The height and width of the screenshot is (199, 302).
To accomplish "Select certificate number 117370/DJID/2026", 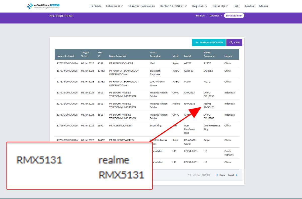I will coord(67,115).
